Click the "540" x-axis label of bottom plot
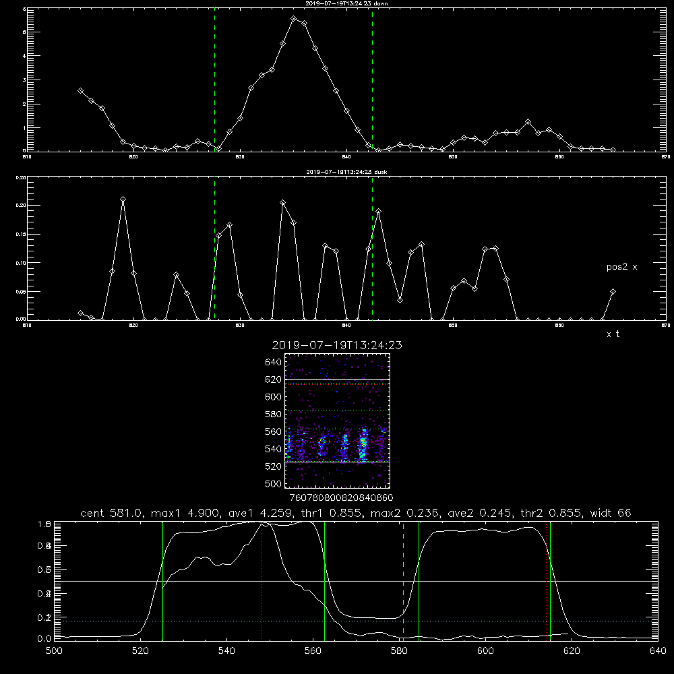The height and width of the screenshot is (674, 674). point(226,651)
